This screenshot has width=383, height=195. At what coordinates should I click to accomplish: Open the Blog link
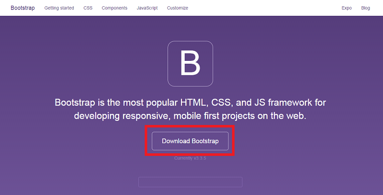(x=366, y=8)
